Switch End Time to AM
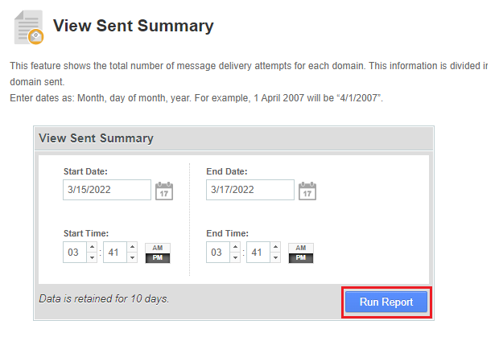Image resolution: width=499 pixels, height=337 pixels. [301, 248]
